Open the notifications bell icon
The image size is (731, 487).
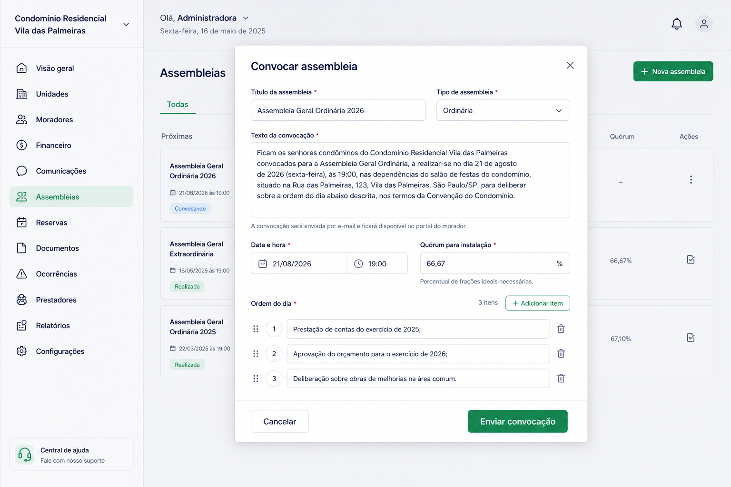(x=676, y=24)
